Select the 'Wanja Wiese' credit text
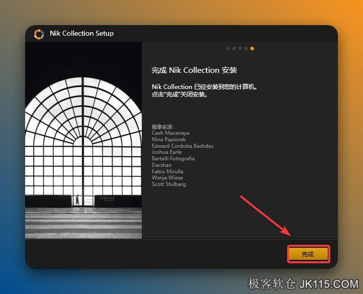The width and height of the screenshot is (363, 294). (x=167, y=178)
